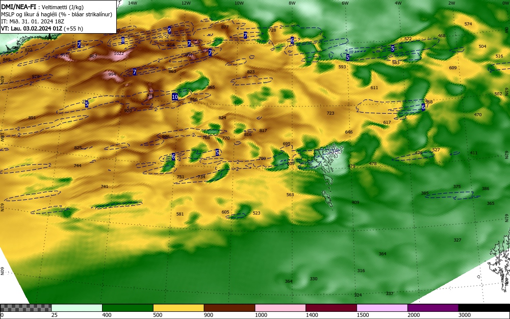Select the map value 877
Screen dimensions: 510x319
pyautogui.click(x=225, y=27)
